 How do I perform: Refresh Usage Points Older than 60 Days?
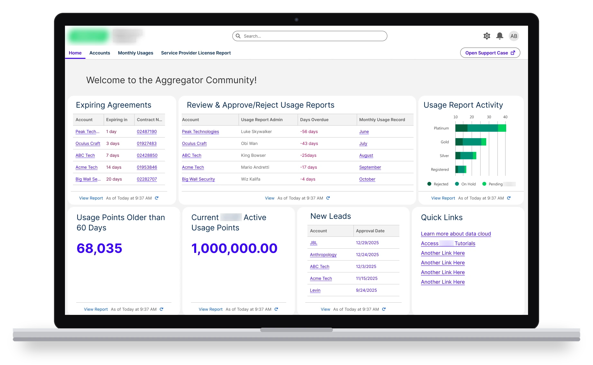(x=161, y=309)
